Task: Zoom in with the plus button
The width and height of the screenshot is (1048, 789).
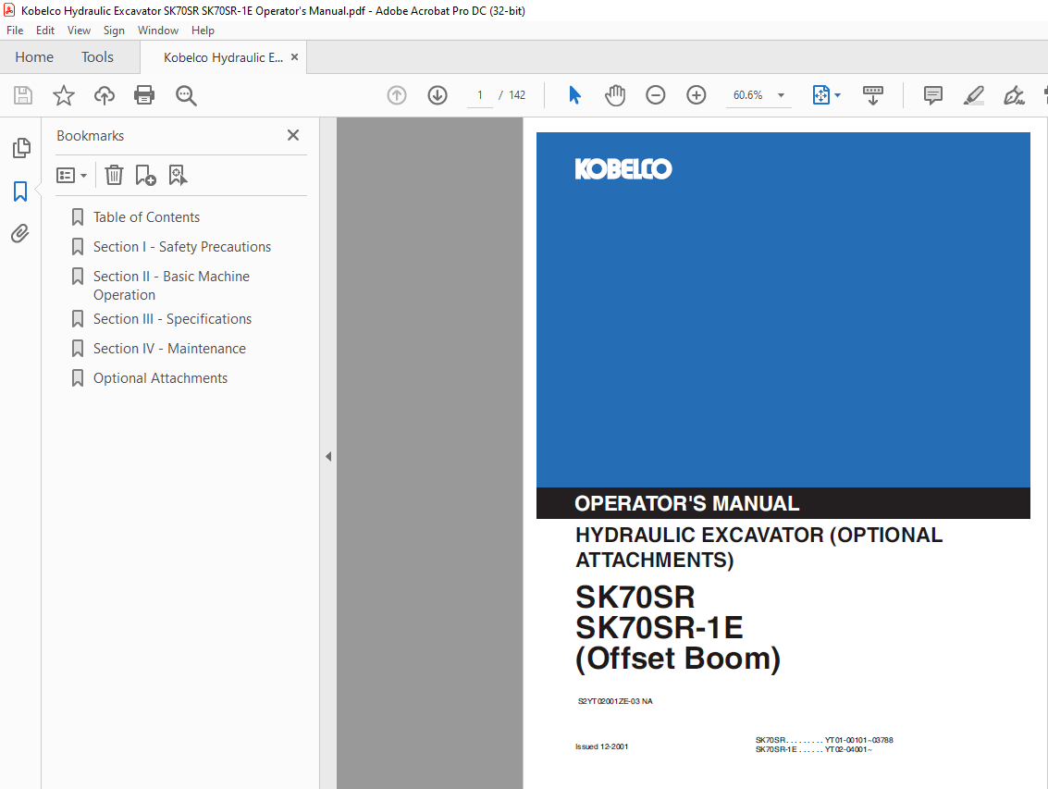Action: click(x=697, y=95)
